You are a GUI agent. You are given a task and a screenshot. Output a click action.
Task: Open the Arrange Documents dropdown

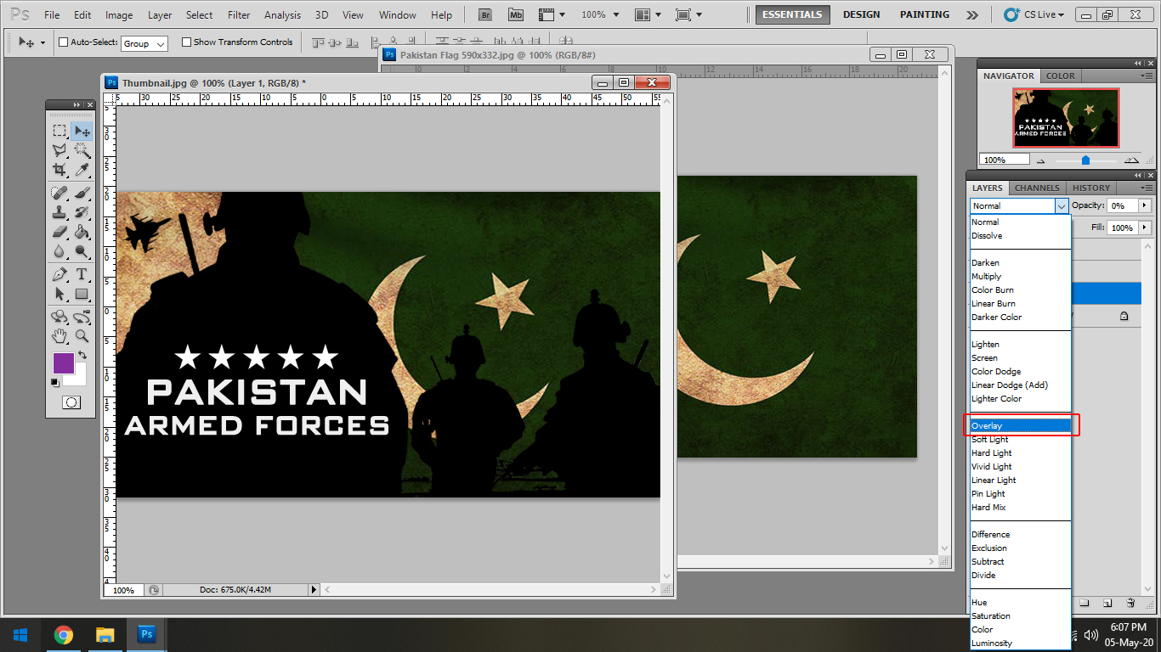pyautogui.click(x=648, y=14)
